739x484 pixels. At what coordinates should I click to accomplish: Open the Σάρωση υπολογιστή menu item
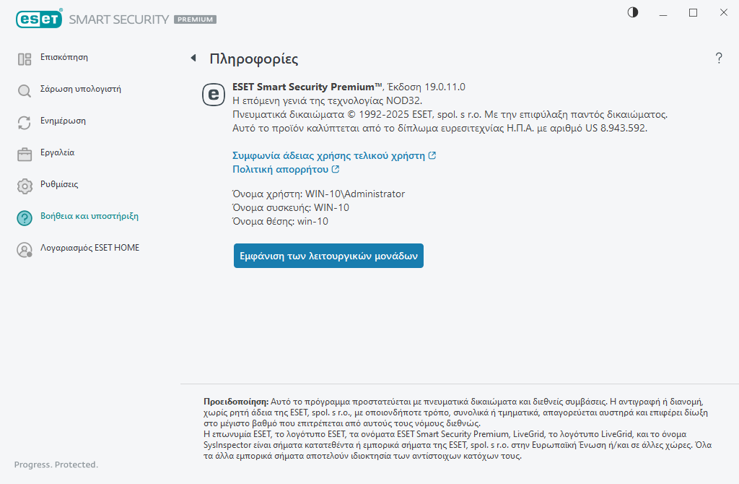point(80,89)
